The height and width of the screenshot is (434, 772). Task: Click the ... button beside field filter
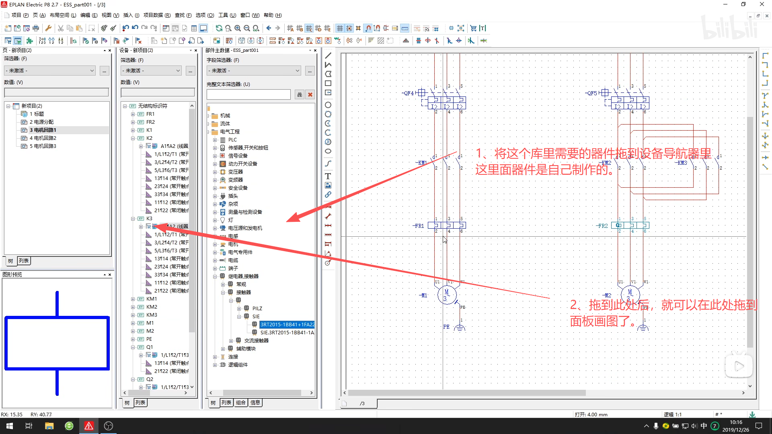point(310,71)
